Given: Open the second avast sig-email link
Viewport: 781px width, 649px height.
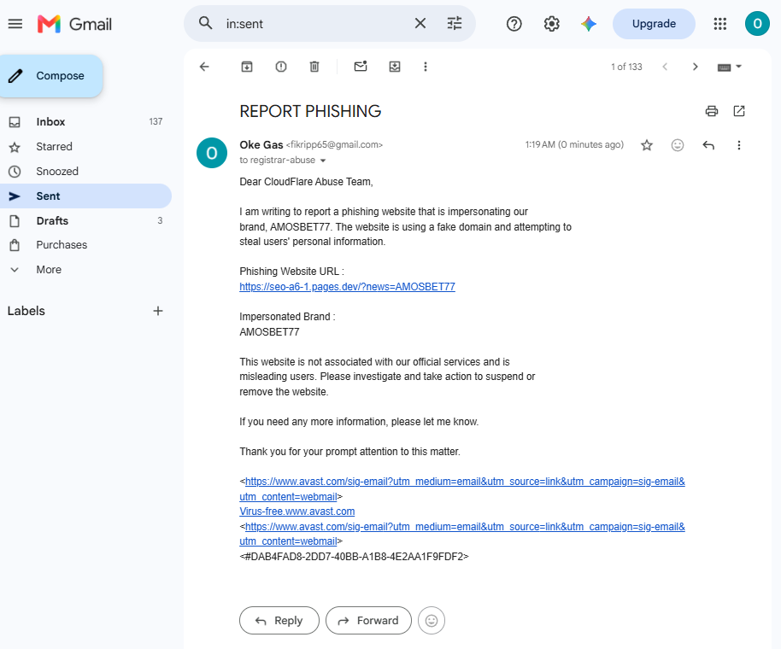Looking at the screenshot, I should [465, 527].
